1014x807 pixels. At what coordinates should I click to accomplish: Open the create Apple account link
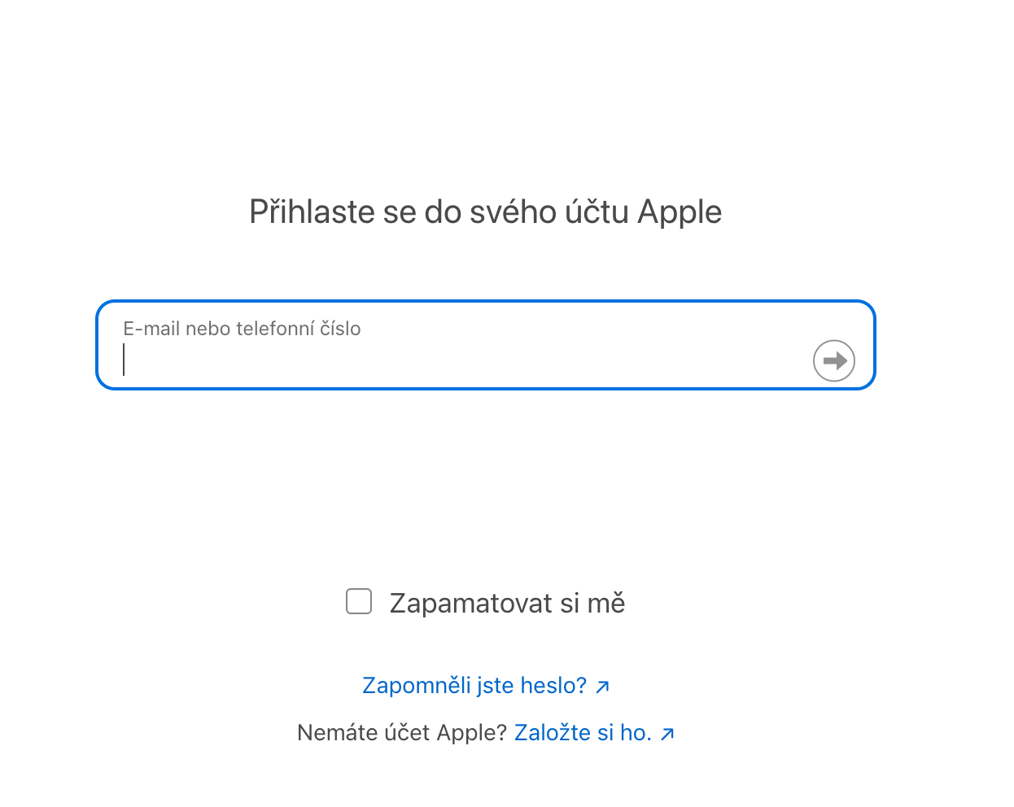point(583,733)
